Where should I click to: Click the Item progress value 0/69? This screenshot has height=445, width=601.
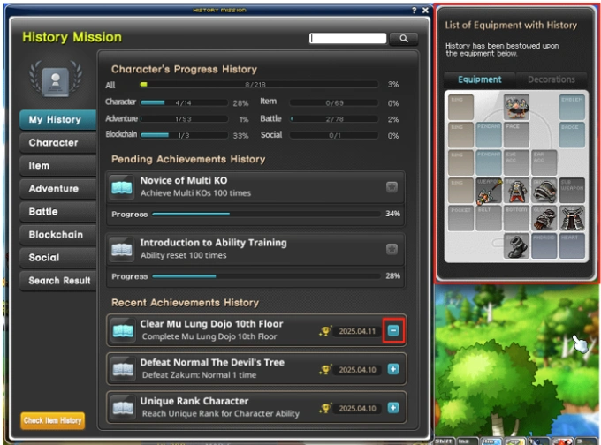click(335, 103)
